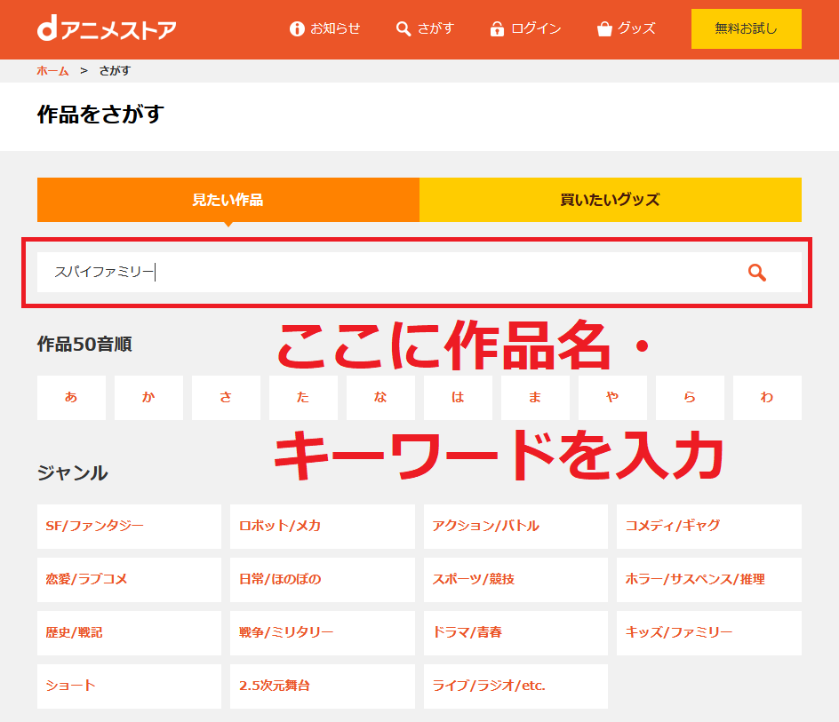Screen dimensions: 839x722
Task: Click the info icon beside お知らせ
Action: (297, 29)
